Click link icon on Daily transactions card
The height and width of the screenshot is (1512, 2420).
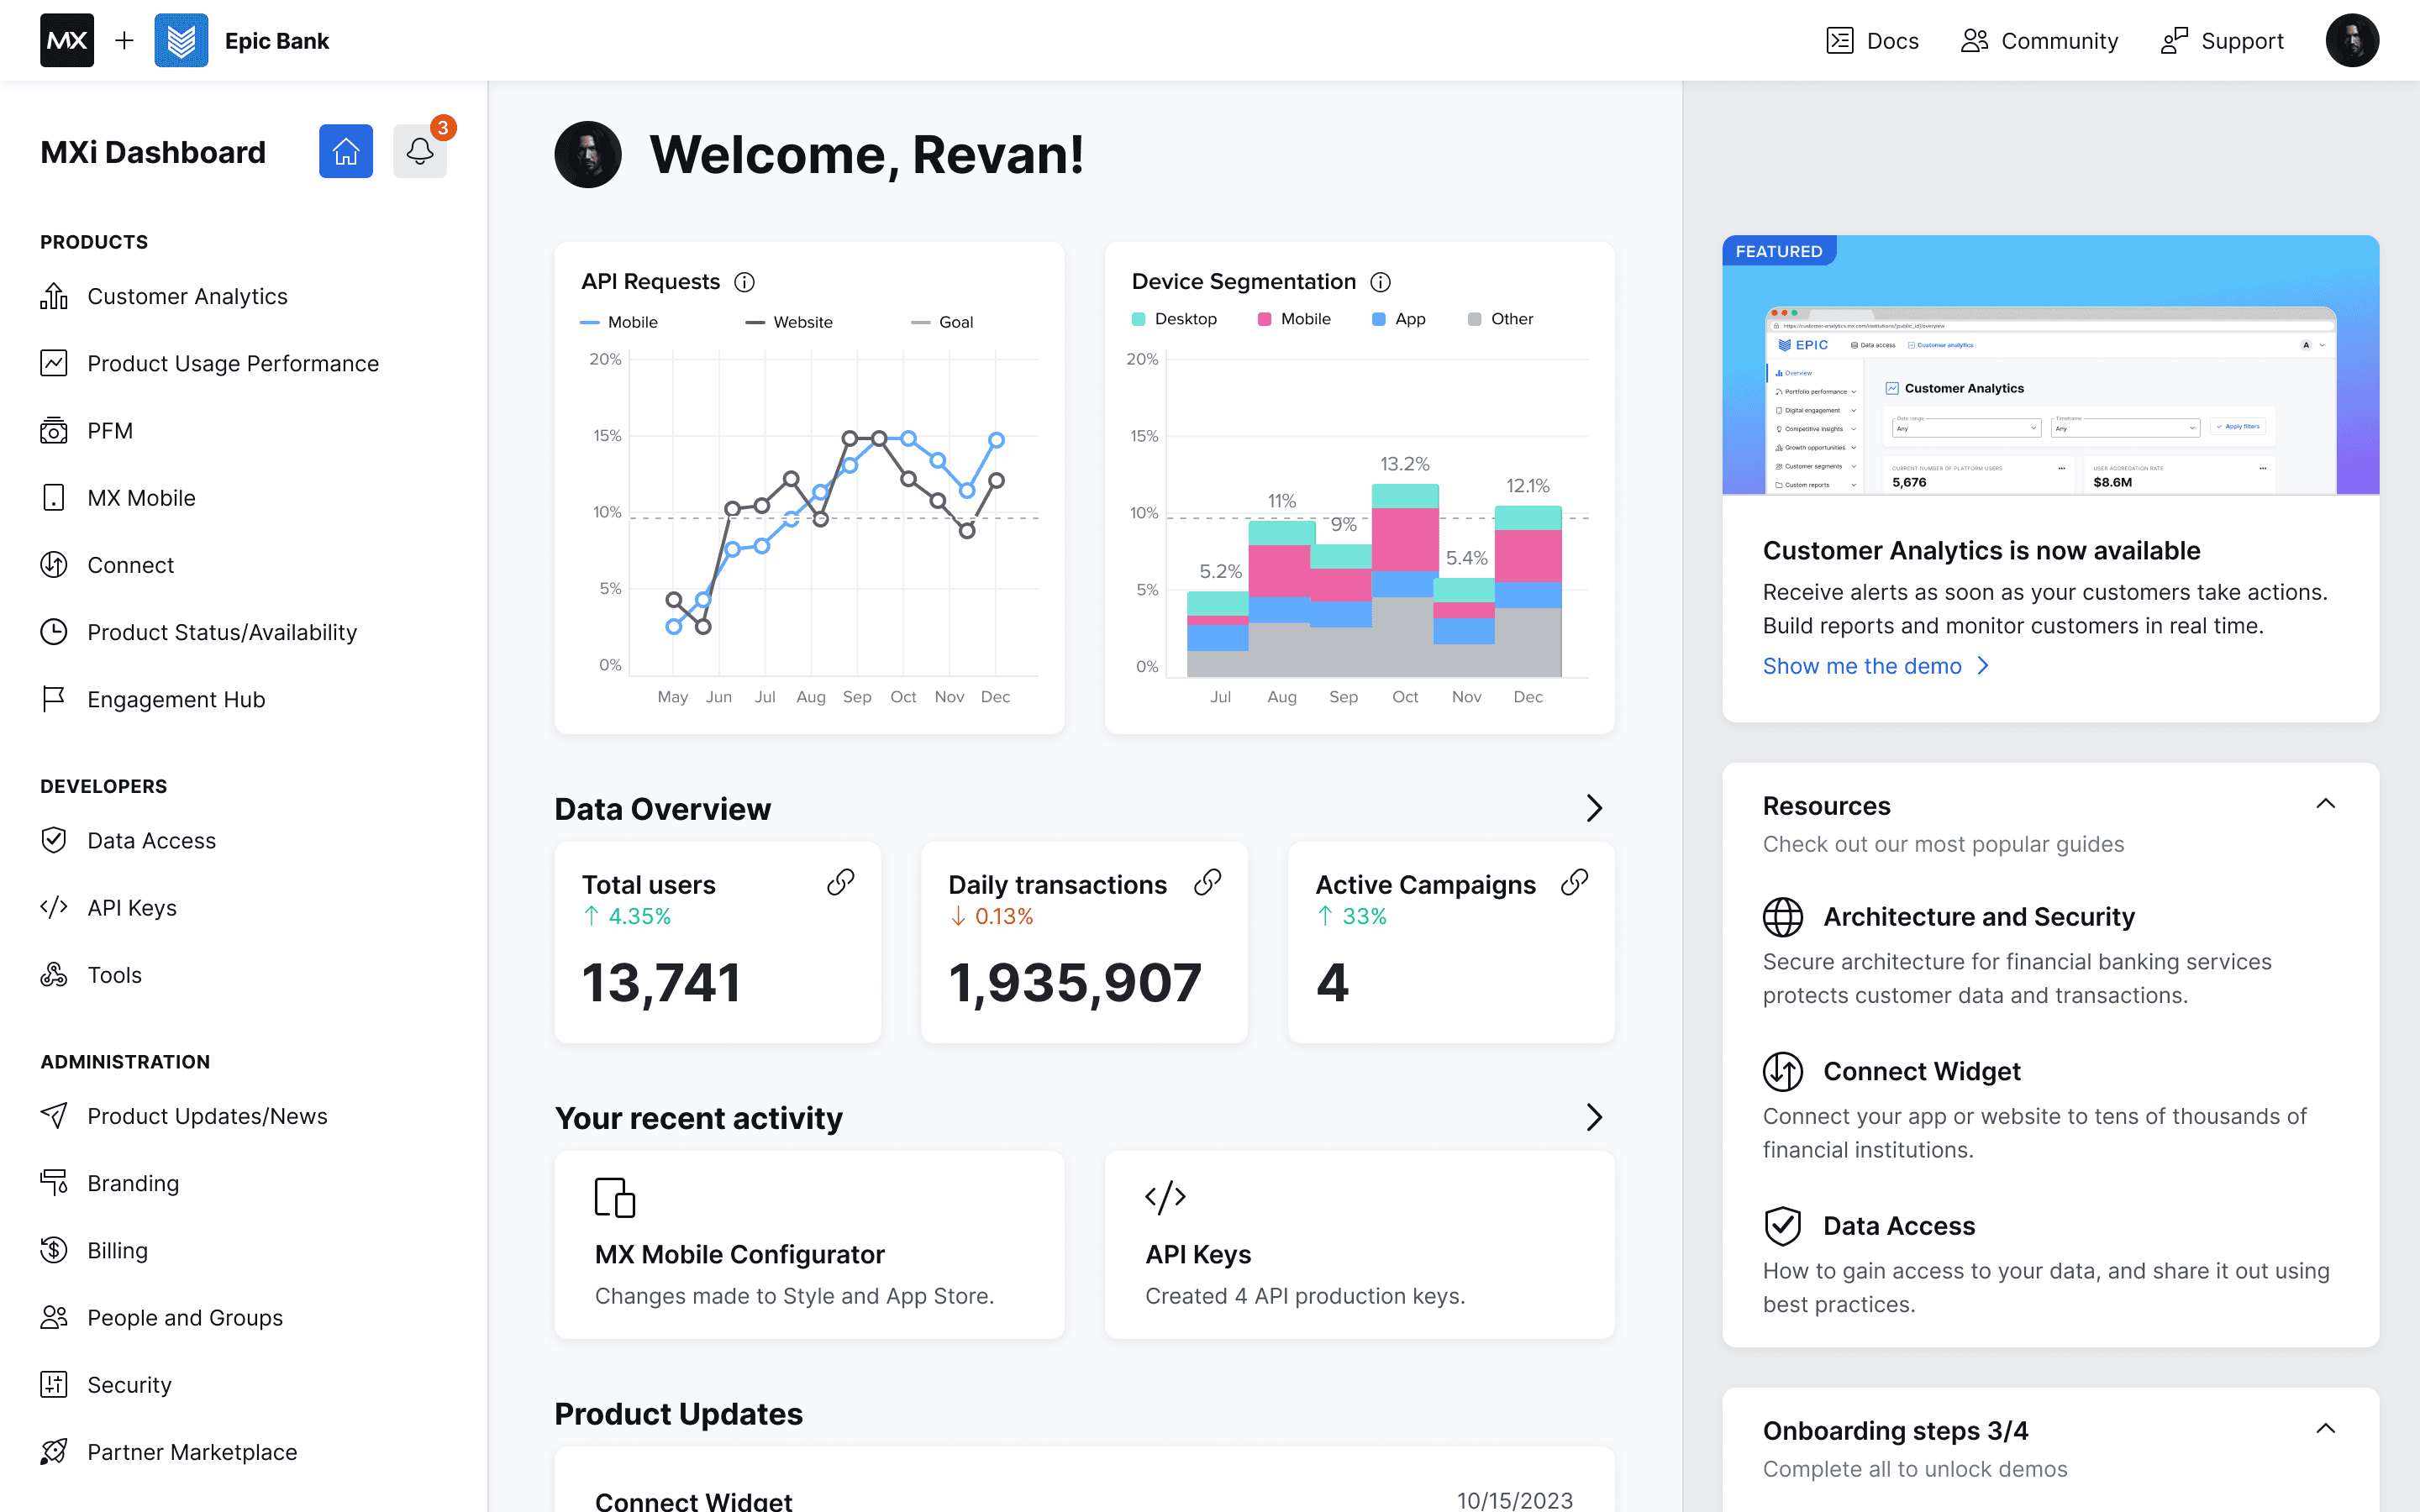point(1207,882)
